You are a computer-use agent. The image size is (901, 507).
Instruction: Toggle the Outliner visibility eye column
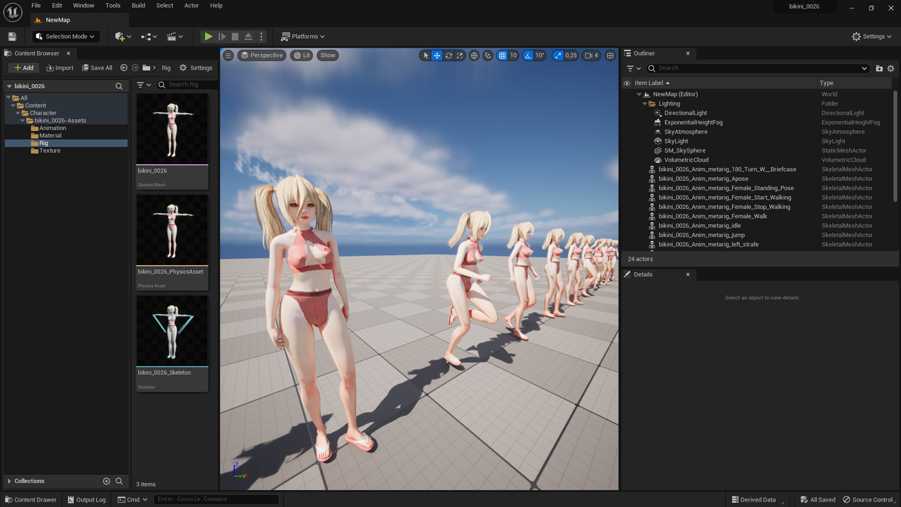tap(627, 83)
